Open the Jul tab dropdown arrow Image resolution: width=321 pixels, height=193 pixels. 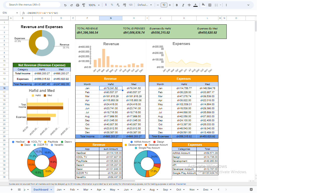pyautogui.click(x=145, y=190)
